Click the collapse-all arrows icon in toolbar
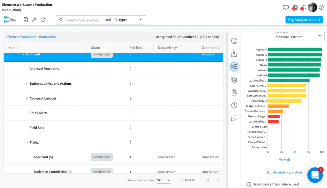327x188 pixels. (x=34, y=20)
